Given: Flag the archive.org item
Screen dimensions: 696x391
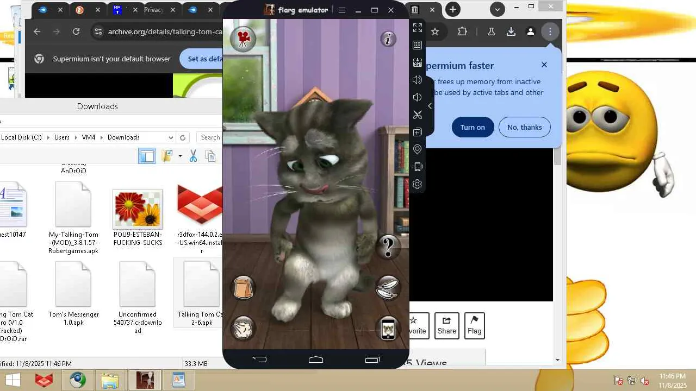Looking at the screenshot, I should [474, 325].
